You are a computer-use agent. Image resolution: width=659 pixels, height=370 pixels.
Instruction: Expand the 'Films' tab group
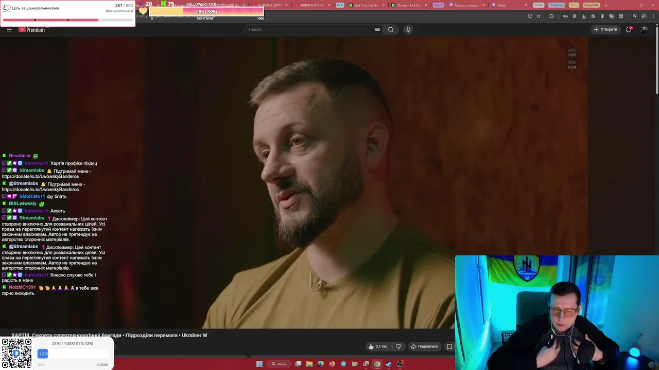tap(574, 5)
